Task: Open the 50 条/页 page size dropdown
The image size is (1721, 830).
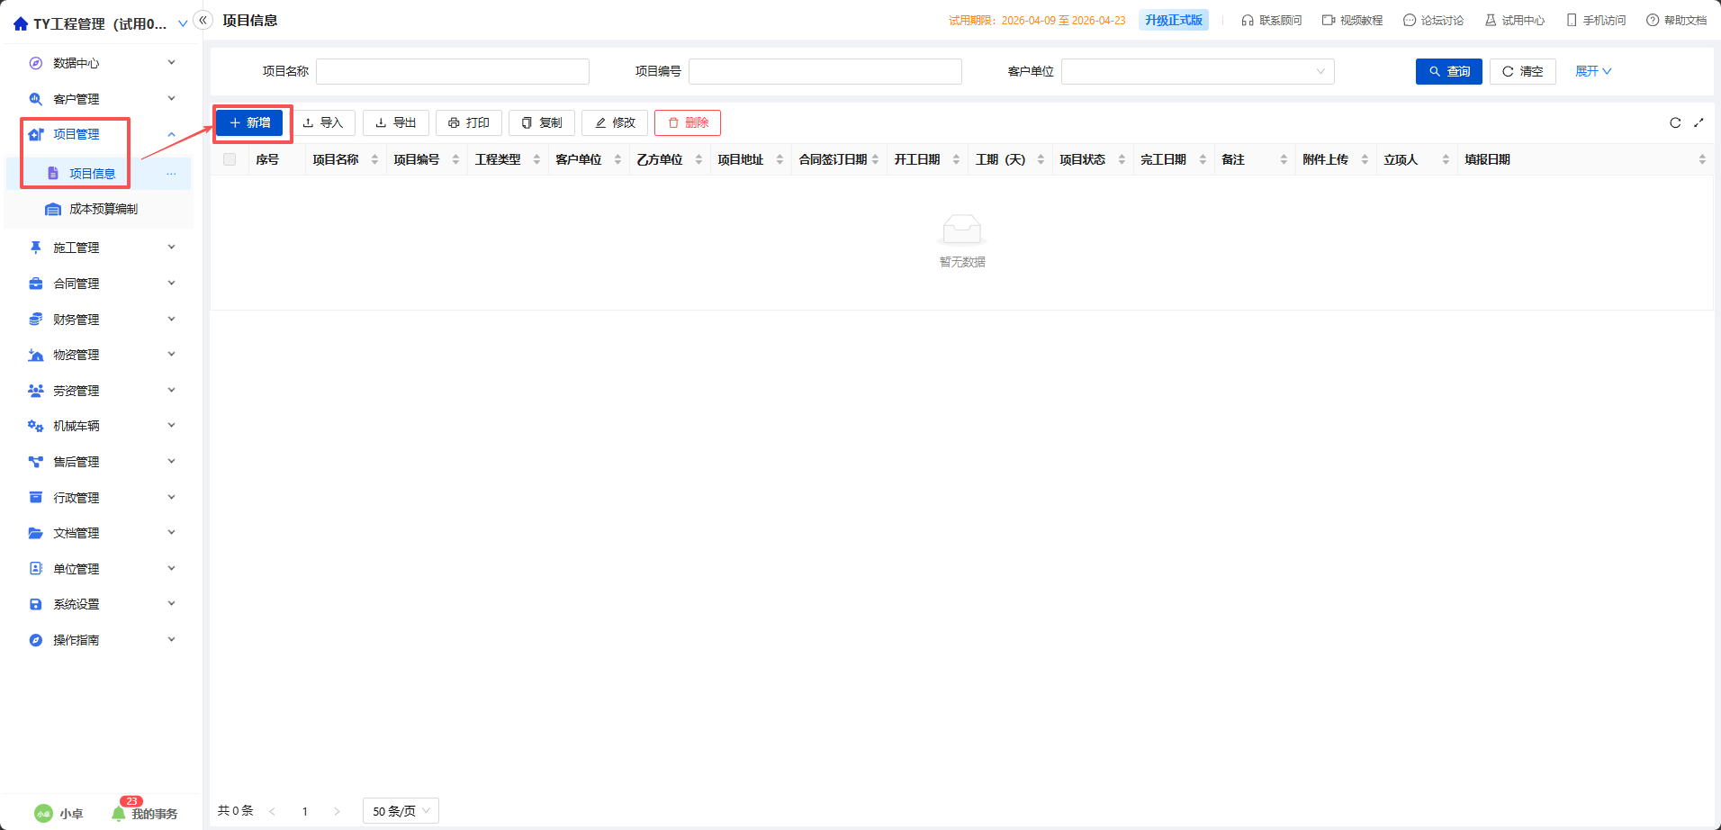Action: point(401,811)
